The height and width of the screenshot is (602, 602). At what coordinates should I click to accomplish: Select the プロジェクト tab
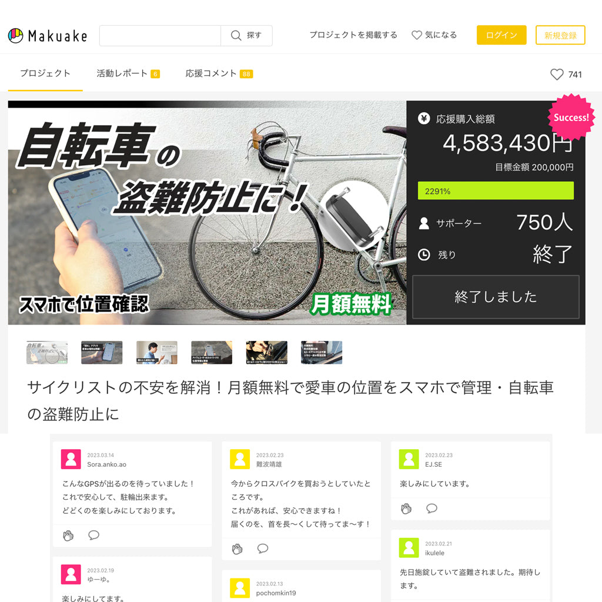tap(45, 73)
